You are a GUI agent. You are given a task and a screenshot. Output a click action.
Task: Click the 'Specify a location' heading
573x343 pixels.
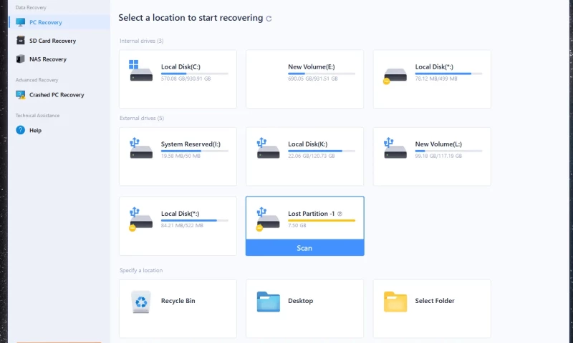point(141,270)
